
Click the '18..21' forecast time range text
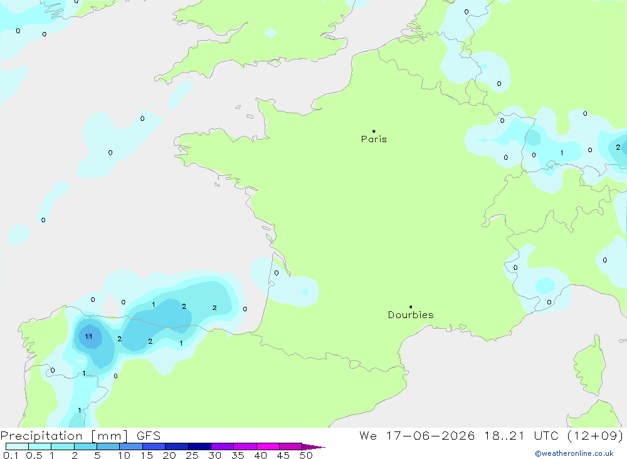504,436
